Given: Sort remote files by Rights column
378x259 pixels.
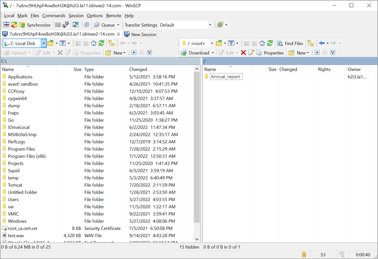Looking at the screenshot, I should tap(331, 69).
